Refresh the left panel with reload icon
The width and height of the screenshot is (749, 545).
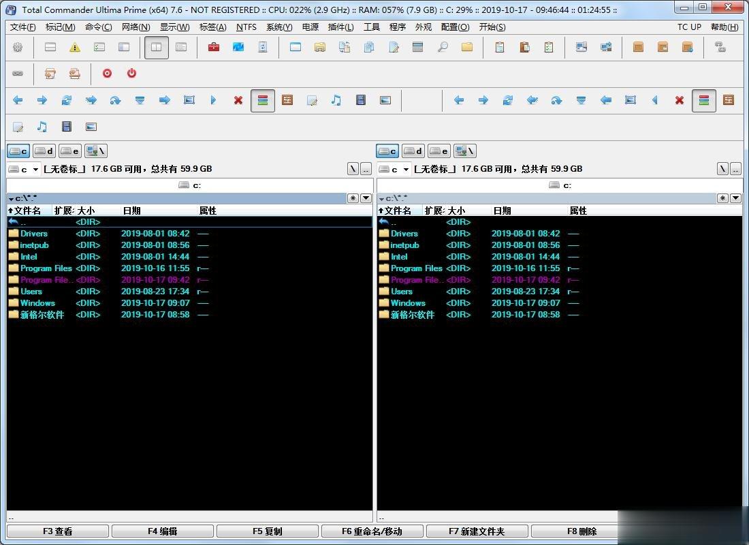tap(67, 100)
